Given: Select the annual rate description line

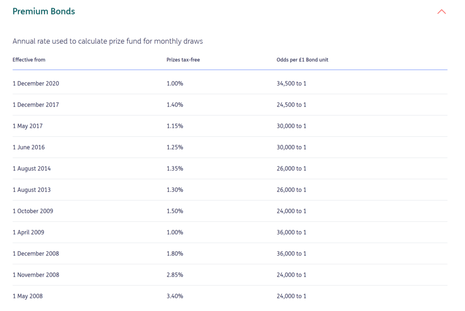Looking at the screenshot, I should click(108, 41).
